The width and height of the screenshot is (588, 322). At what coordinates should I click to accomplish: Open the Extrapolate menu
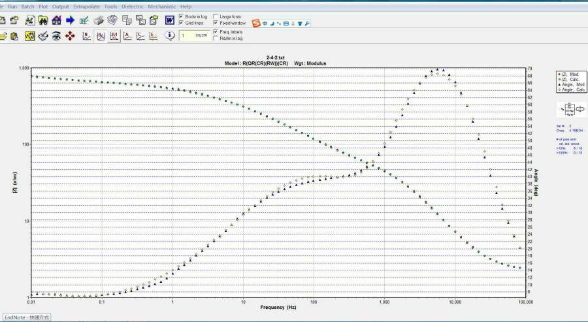(87, 7)
